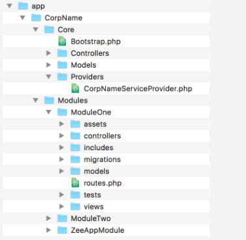Viewport: 246px width, 240px height.
Task: Select the includes folder name
Action: coord(99,148)
